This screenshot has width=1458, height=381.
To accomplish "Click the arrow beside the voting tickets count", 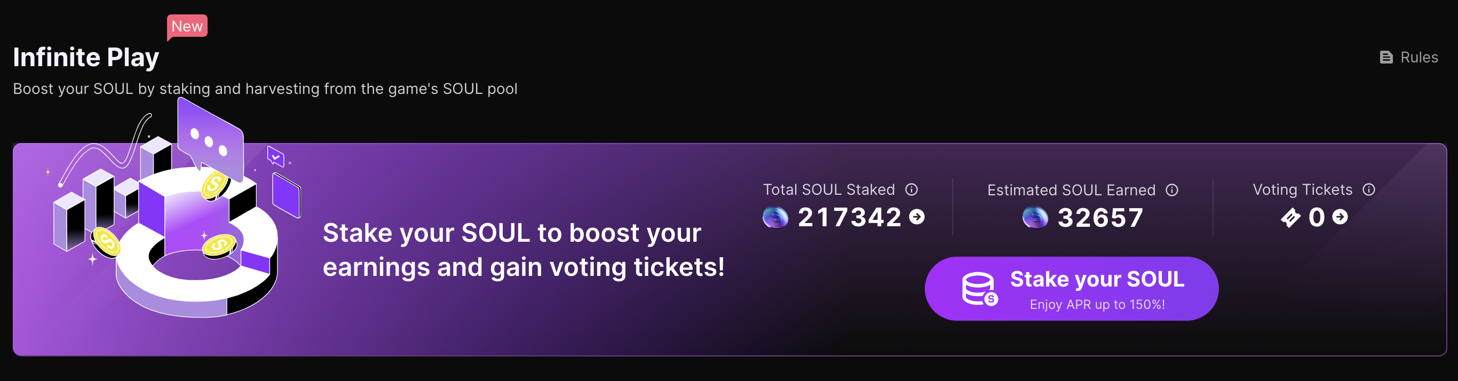I will click(1340, 217).
